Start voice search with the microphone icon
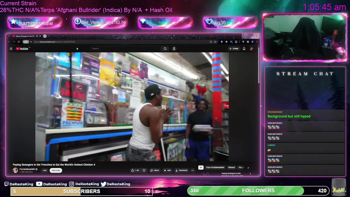This screenshot has height=197, width=350. point(174,49)
